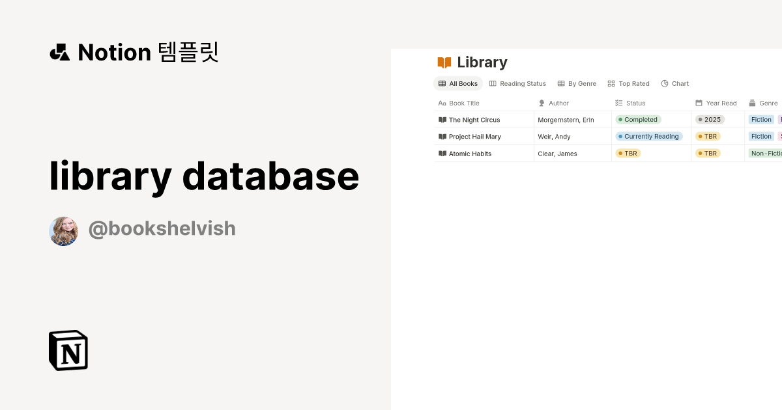The image size is (782, 410).
Task: Open the @bookshelvish profile link
Action: click(162, 228)
